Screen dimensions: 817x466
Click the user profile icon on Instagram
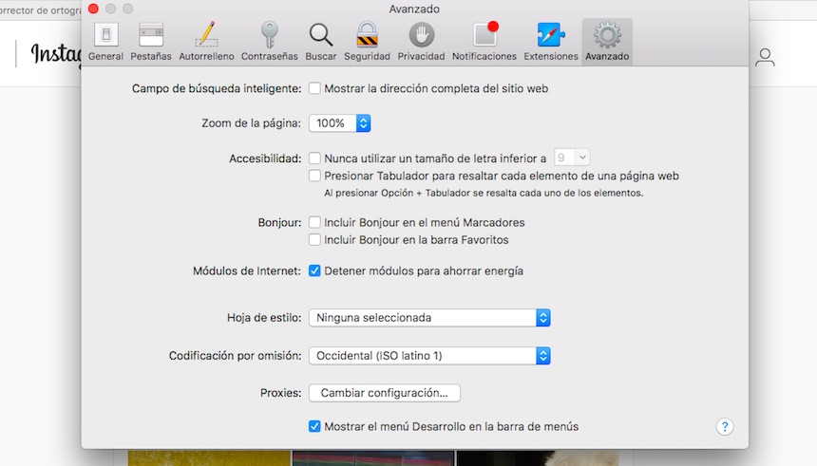coord(765,58)
